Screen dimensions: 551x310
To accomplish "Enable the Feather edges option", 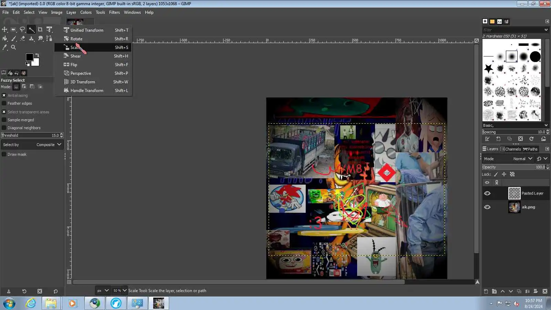I will pyautogui.click(x=4, y=103).
